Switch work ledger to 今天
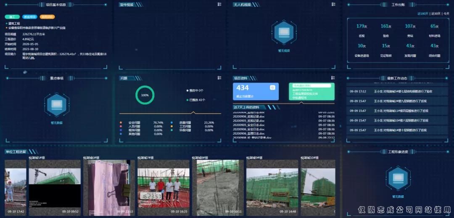The height and width of the screenshot is (218, 454). (447, 13)
